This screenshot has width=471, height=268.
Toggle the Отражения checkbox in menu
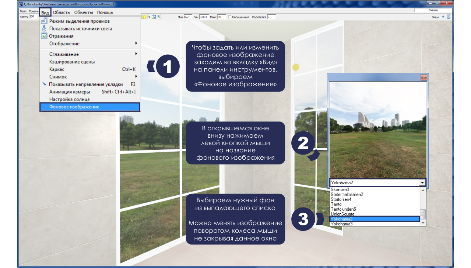click(44, 36)
